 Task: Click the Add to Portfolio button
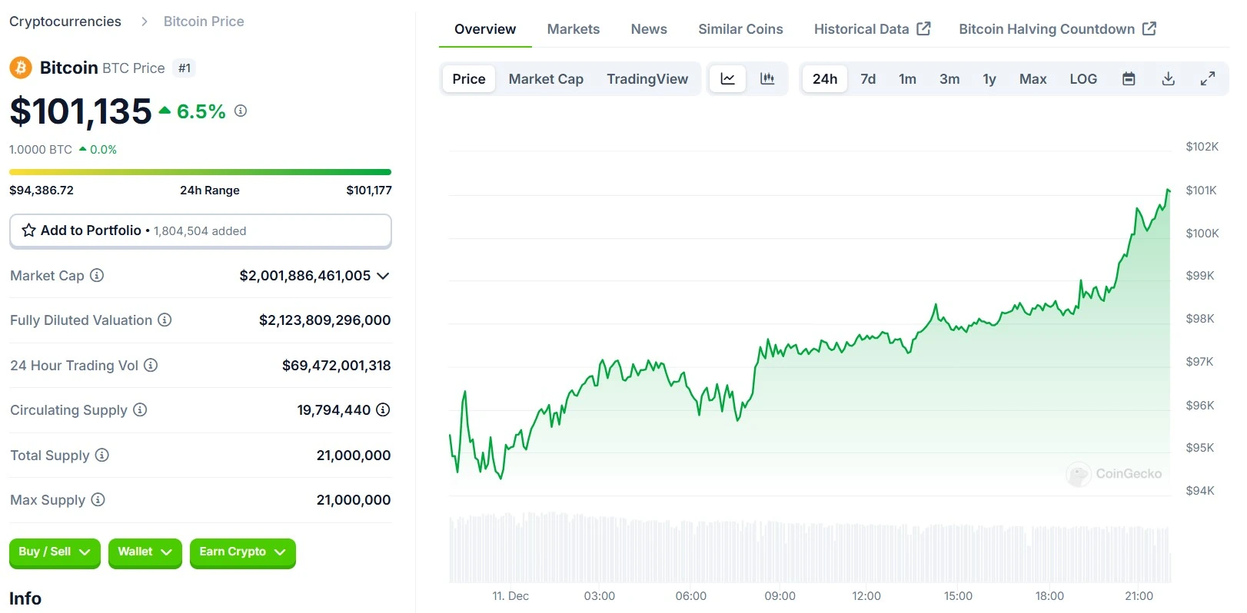point(200,230)
